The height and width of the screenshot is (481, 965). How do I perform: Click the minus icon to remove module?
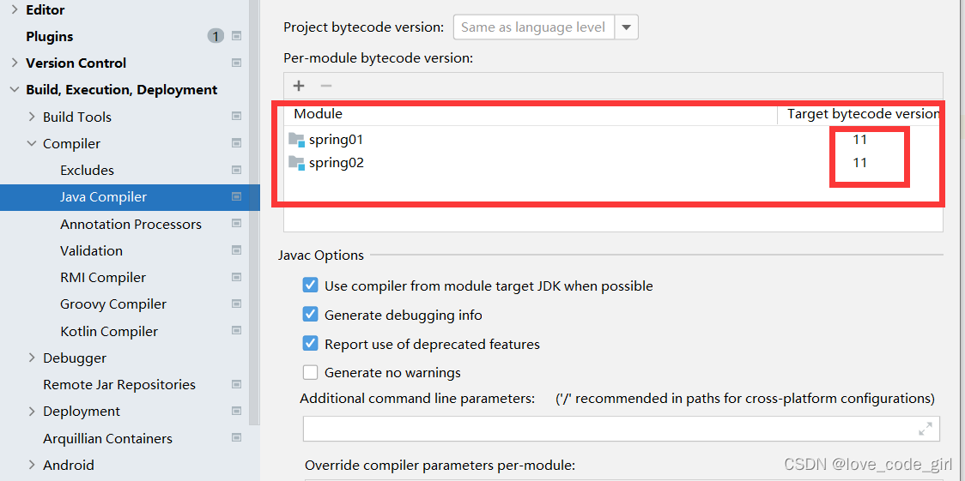[326, 86]
